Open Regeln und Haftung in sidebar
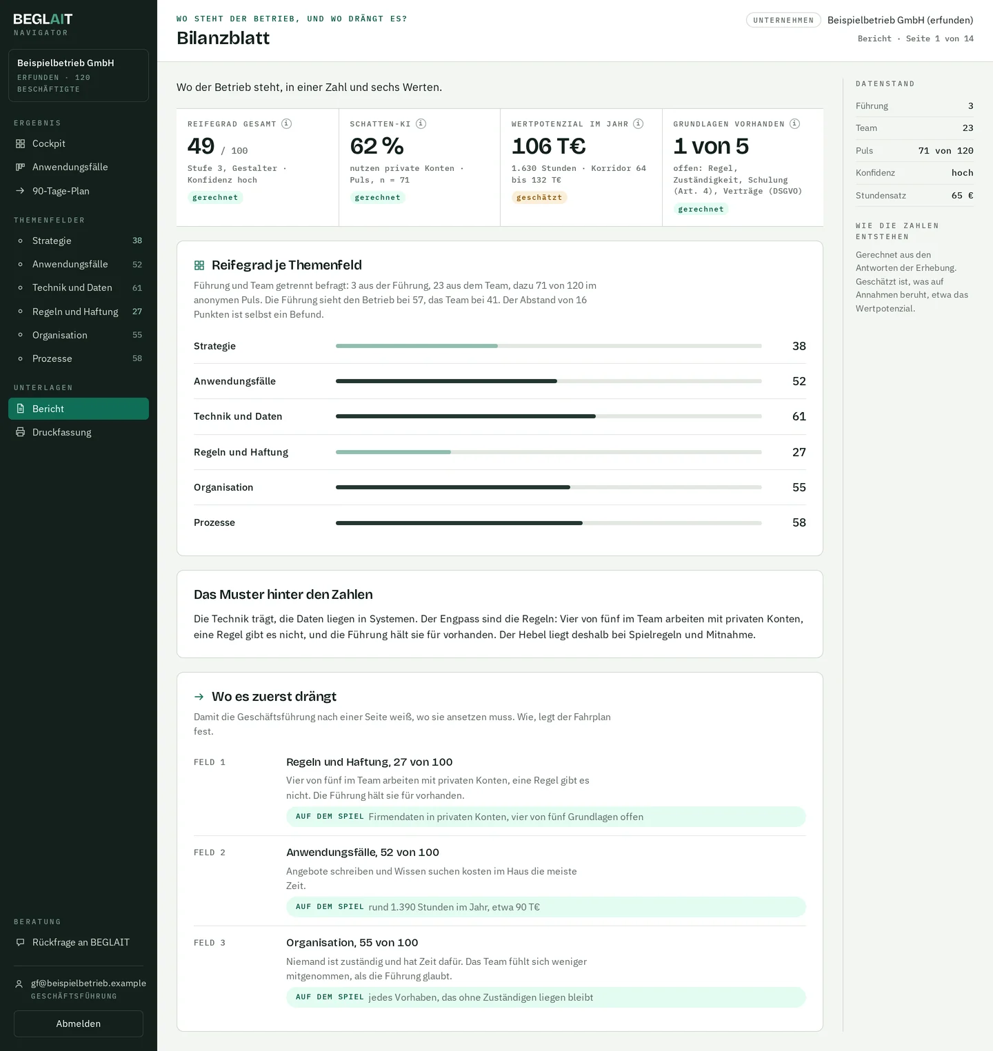Screen dimensions: 993x1051 tap(79, 312)
